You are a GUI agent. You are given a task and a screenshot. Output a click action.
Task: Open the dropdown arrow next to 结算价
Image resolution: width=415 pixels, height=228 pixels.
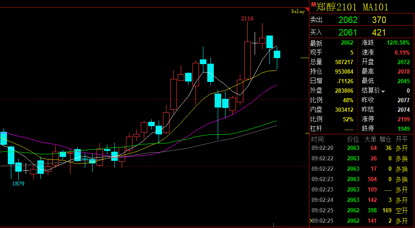point(383,91)
